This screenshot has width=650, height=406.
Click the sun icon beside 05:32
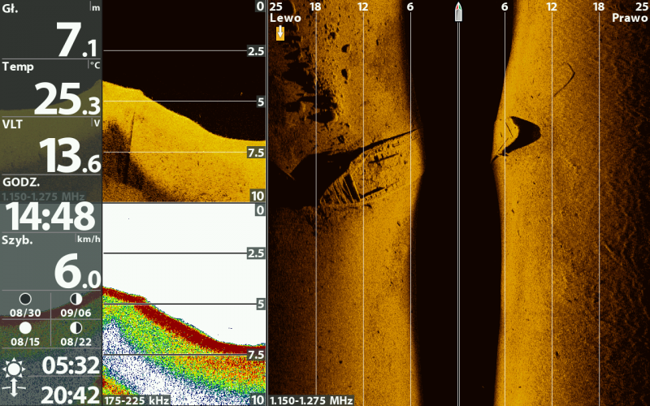[14, 368]
